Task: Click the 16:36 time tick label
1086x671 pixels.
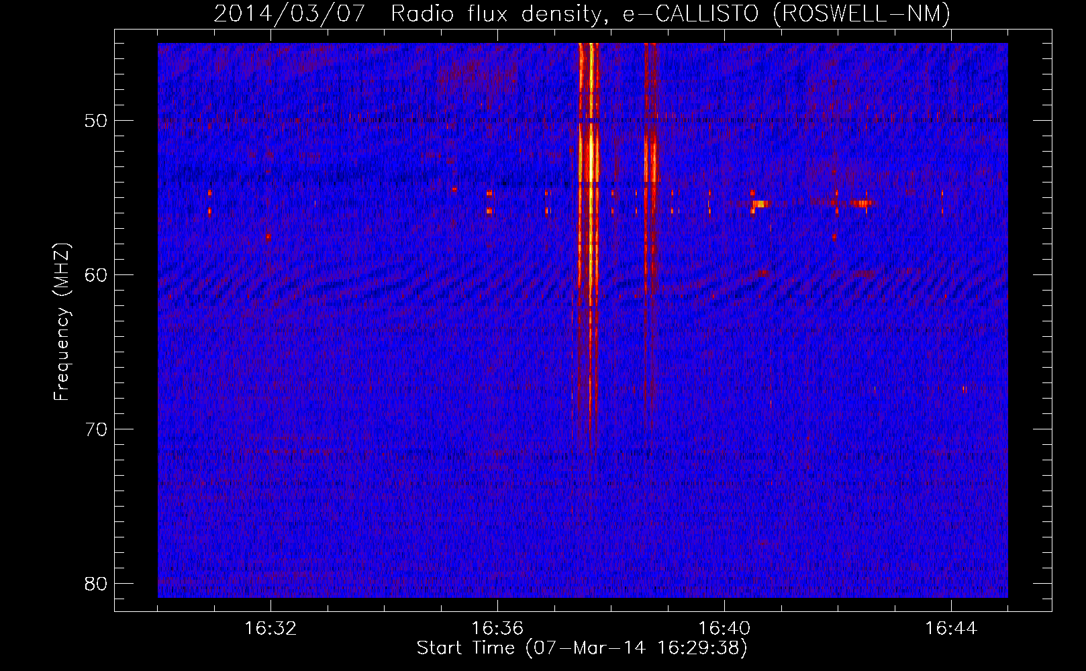Action: [497, 629]
